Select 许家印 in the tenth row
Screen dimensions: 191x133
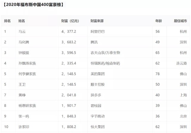point(24,127)
